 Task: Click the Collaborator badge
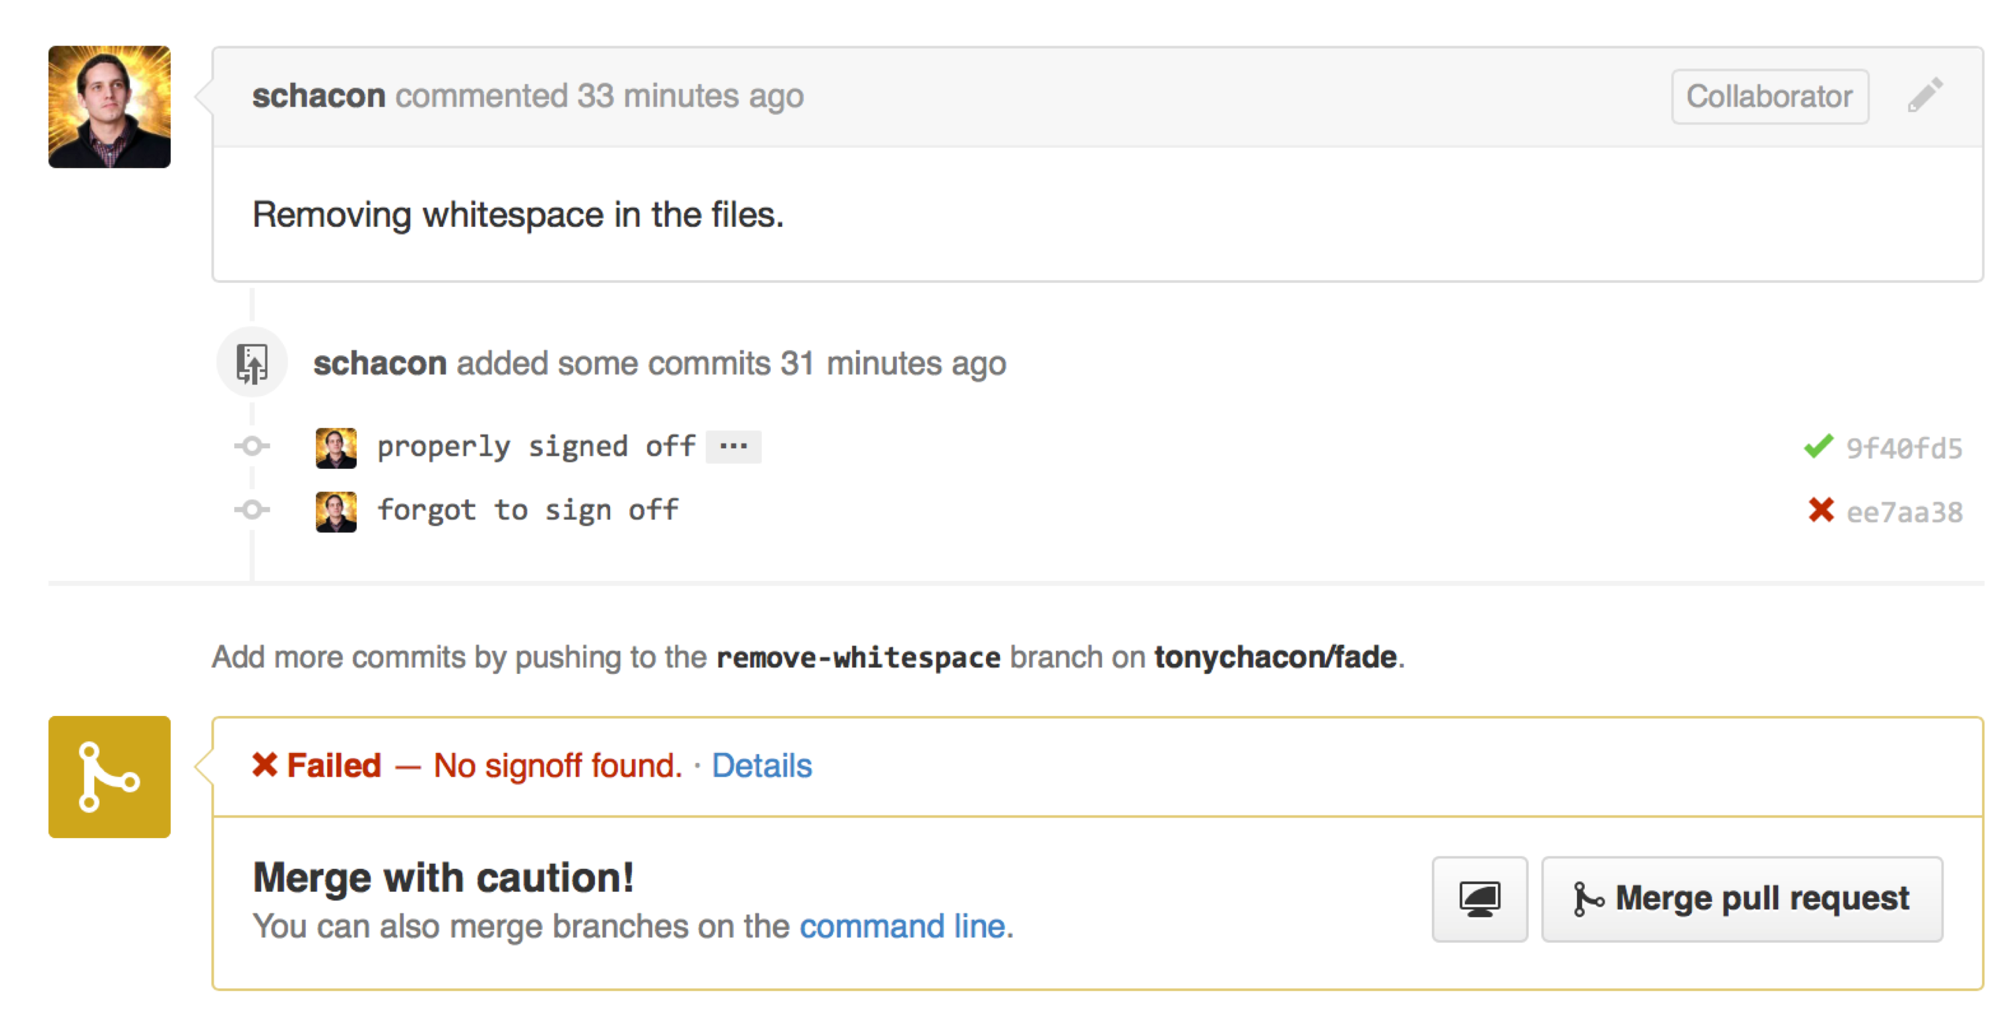coord(1768,96)
